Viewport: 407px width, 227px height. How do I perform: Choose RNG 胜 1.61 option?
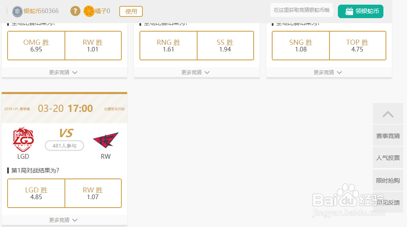coord(169,46)
